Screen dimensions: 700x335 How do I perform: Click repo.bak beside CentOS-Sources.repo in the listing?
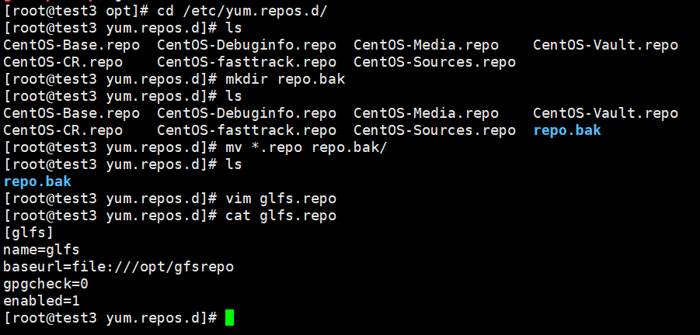567,130
